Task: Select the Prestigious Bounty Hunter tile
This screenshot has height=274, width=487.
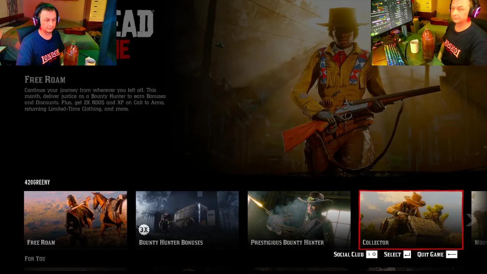Action: click(299, 220)
